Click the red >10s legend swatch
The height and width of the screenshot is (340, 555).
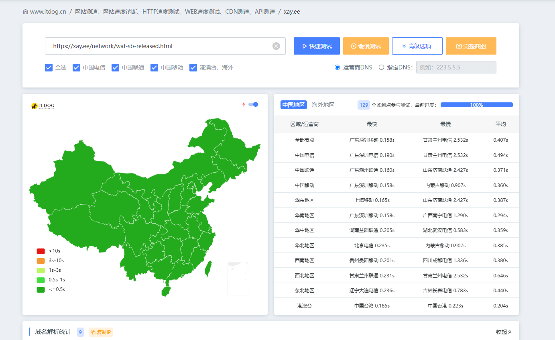41,251
